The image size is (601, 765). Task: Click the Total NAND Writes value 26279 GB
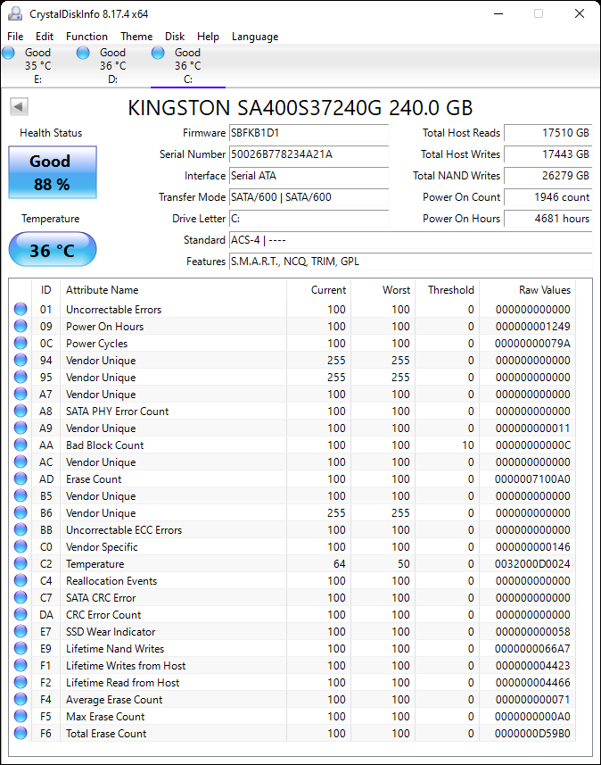click(x=547, y=176)
